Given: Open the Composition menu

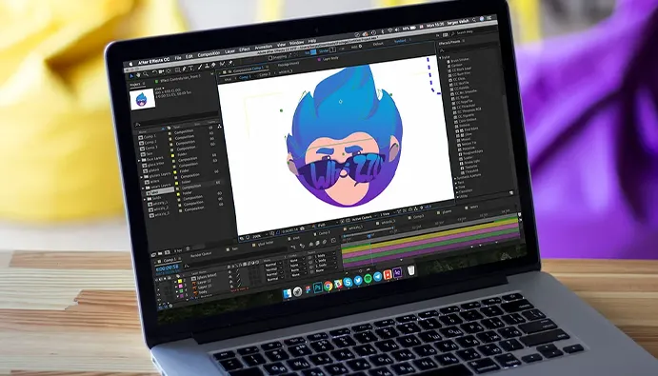Looking at the screenshot, I should 209,54.
